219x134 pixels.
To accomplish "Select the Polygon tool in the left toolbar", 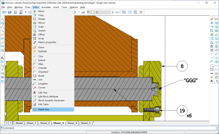I will pos(3,50).
